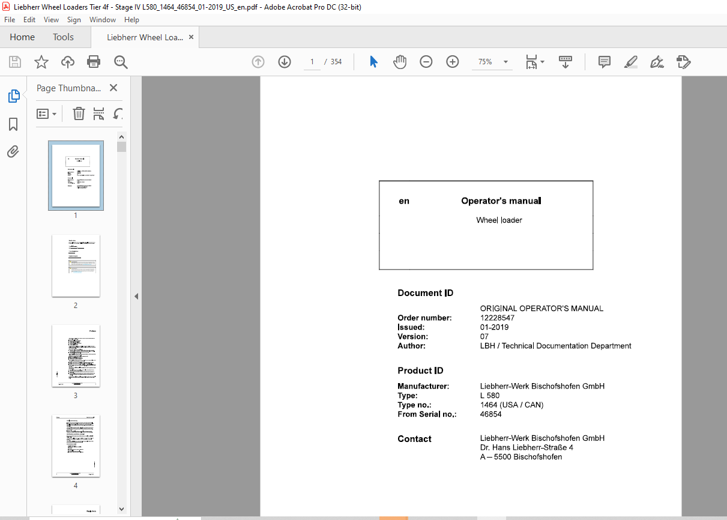Open the Find text magnifier icon

(x=121, y=62)
